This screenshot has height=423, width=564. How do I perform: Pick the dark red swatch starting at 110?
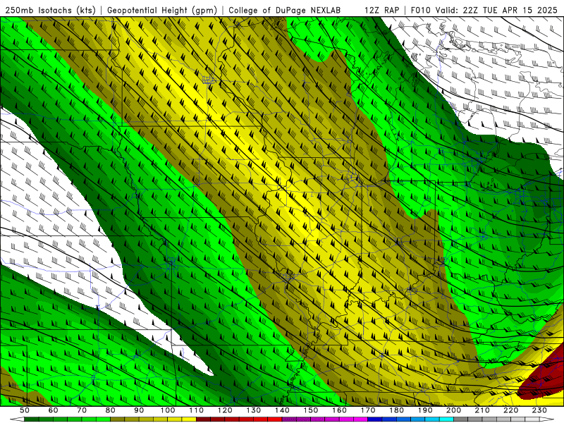tap(203, 419)
